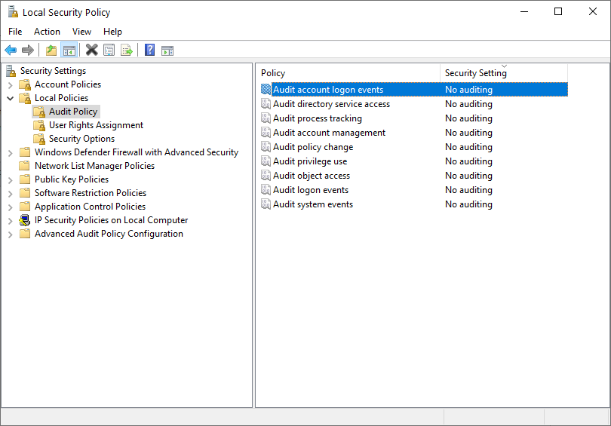Click the IP Security Policies computer icon
The image size is (611, 426).
coord(25,220)
